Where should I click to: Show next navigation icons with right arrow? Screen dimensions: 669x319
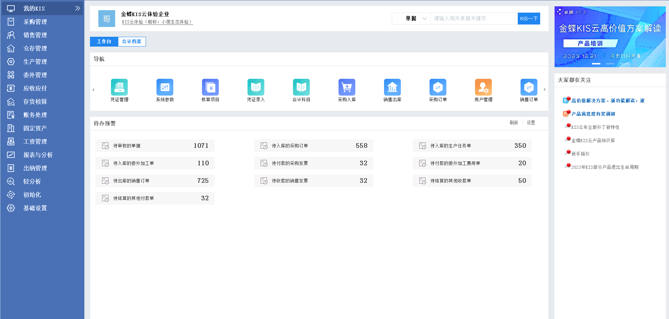pyautogui.click(x=544, y=90)
